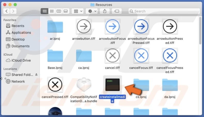The height and width of the screenshot is (117, 204).
Task: Eject the Shared Folders location
Action: tap(36, 75)
